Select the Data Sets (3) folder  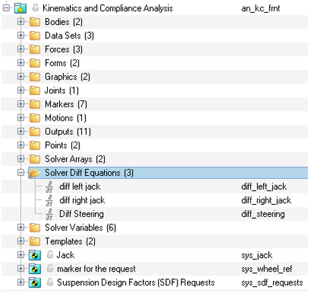(69, 36)
